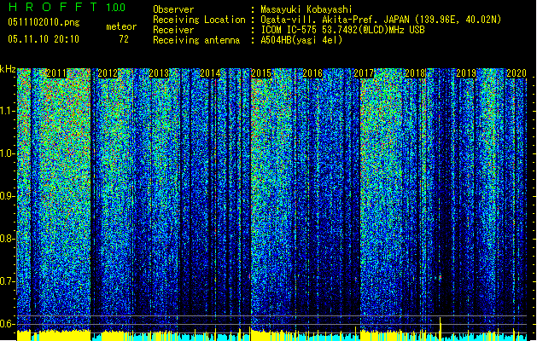Click the date stamp 05.11.10 20:10
The width and height of the screenshot is (537, 341).
(x=44, y=39)
